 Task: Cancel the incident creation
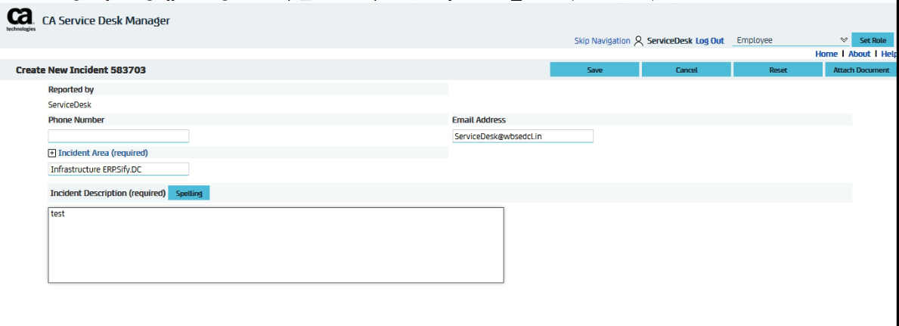click(687, 70)
